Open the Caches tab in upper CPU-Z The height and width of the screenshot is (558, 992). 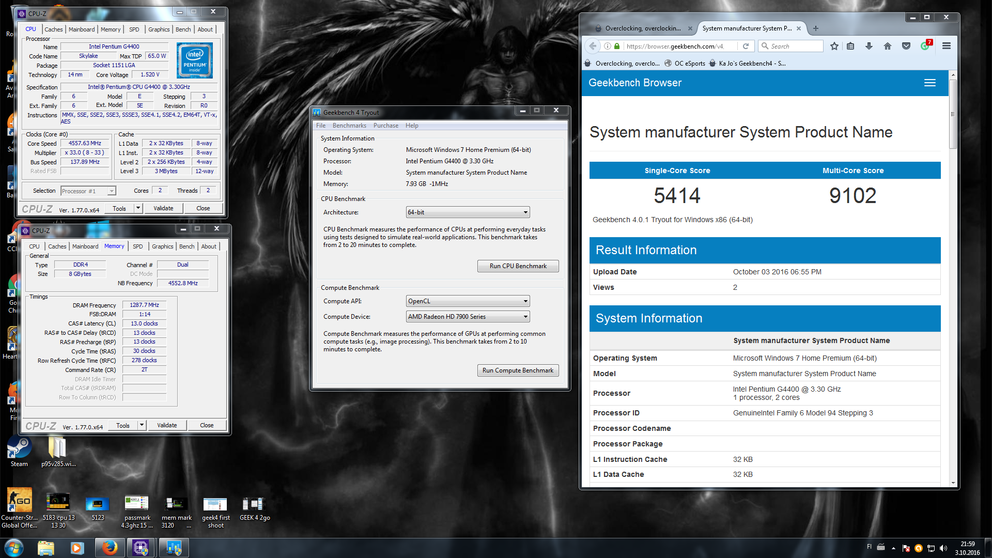click(x=53, y=29)
